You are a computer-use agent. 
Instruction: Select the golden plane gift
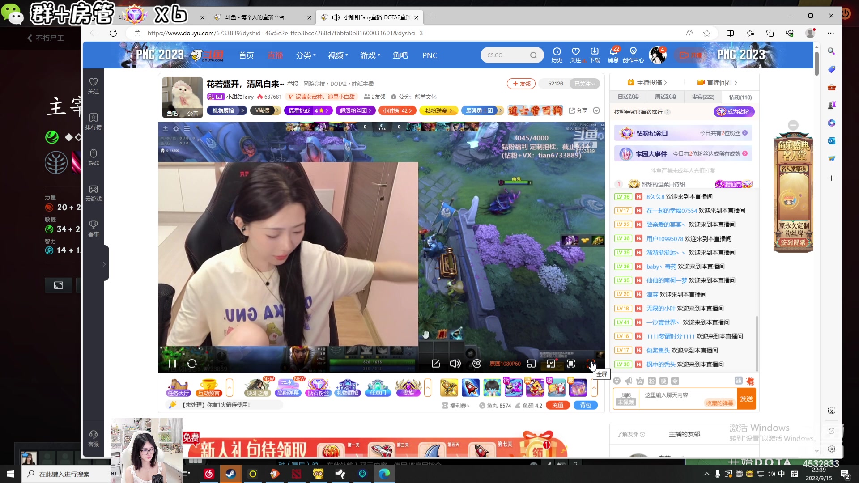[x=449, y=387]
